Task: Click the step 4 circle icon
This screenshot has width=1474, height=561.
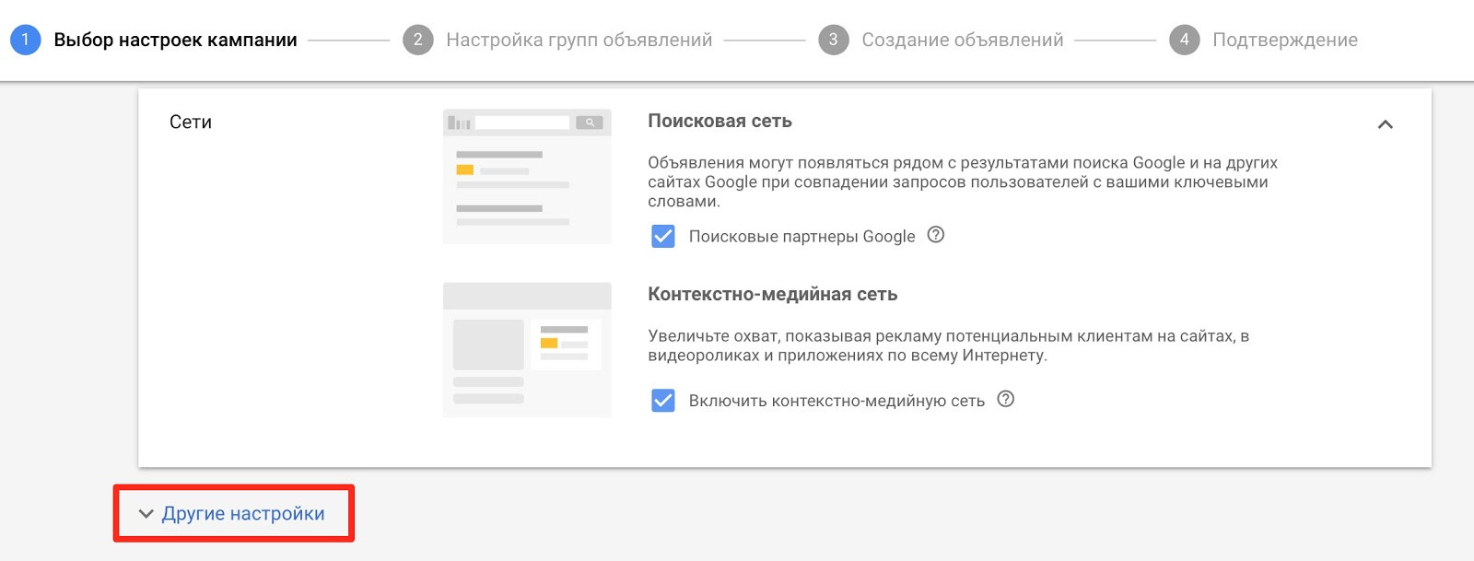Action: point(1184,40)
